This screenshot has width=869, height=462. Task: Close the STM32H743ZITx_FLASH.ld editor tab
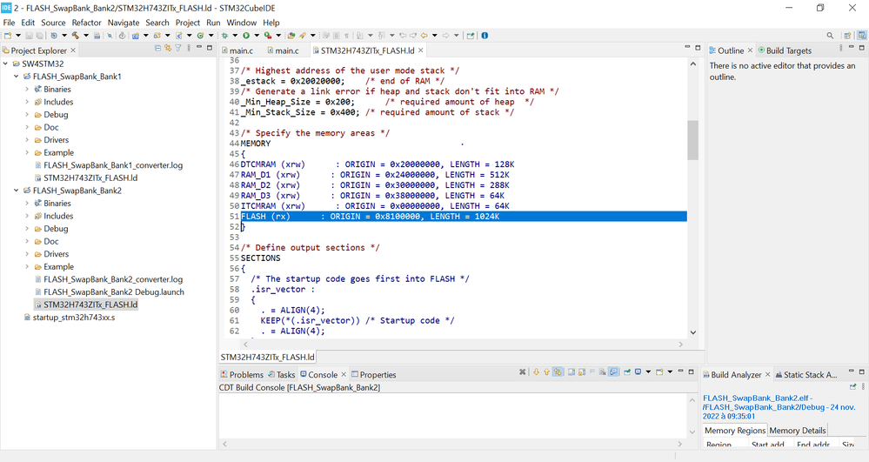421,50
